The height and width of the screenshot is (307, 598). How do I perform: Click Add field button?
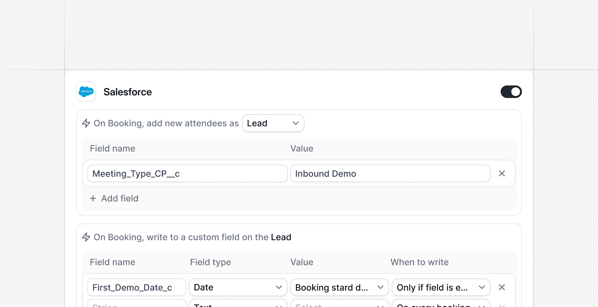click(x=114, y=198)
